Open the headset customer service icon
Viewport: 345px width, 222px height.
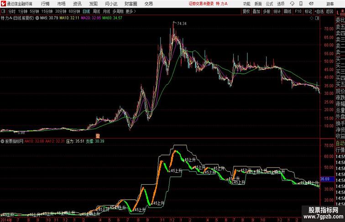[x=292, y=4]
